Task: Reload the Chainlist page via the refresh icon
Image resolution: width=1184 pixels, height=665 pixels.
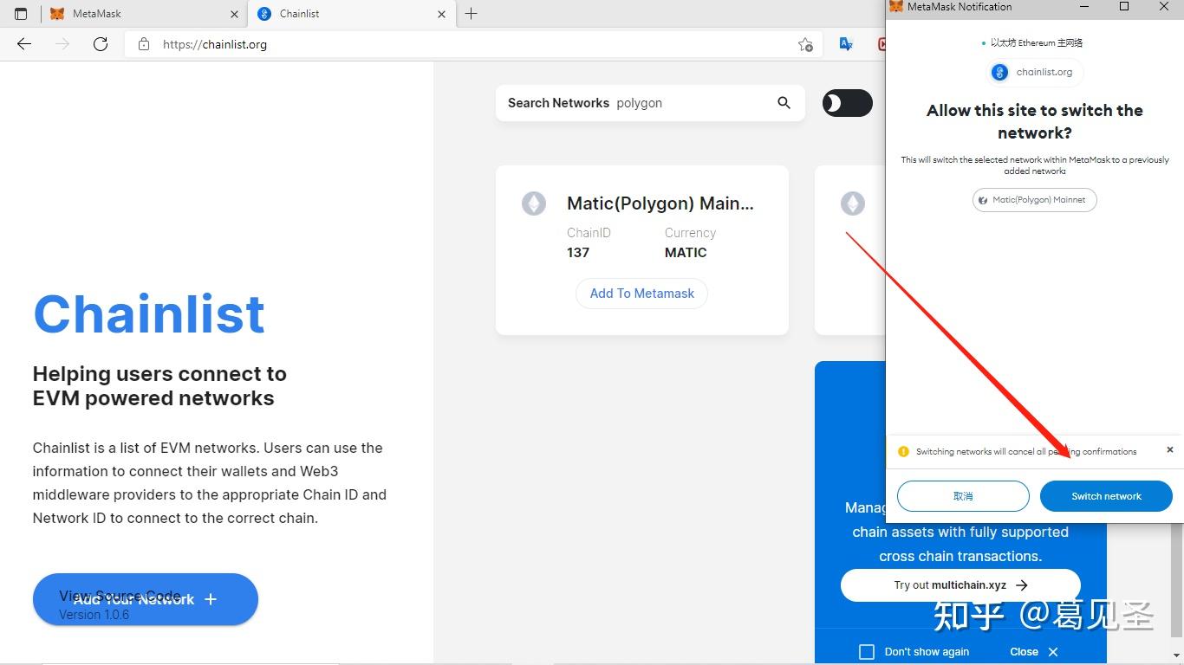Action: (100, 44)
